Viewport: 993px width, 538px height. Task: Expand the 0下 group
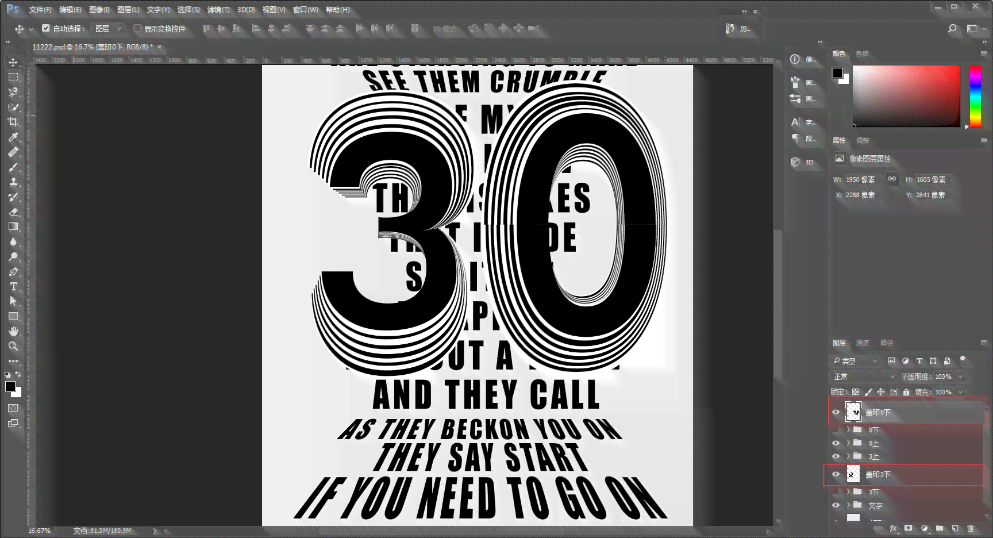tap(848, 430)
